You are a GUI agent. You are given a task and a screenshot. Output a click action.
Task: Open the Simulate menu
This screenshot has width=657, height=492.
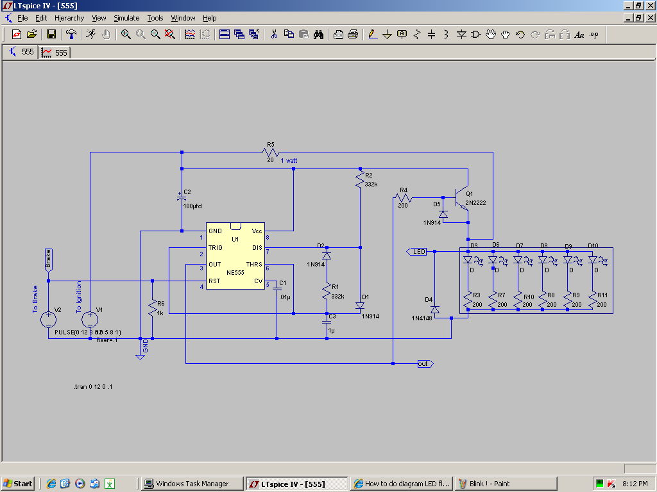pyautogui.click(x=126, y=18)
